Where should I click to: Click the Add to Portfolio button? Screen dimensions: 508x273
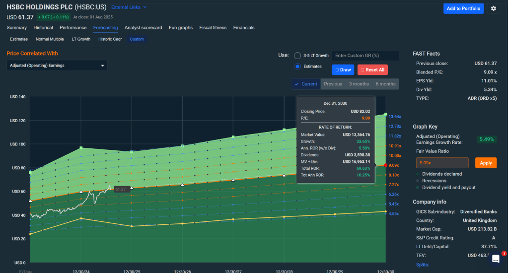(x=463, y=8)
